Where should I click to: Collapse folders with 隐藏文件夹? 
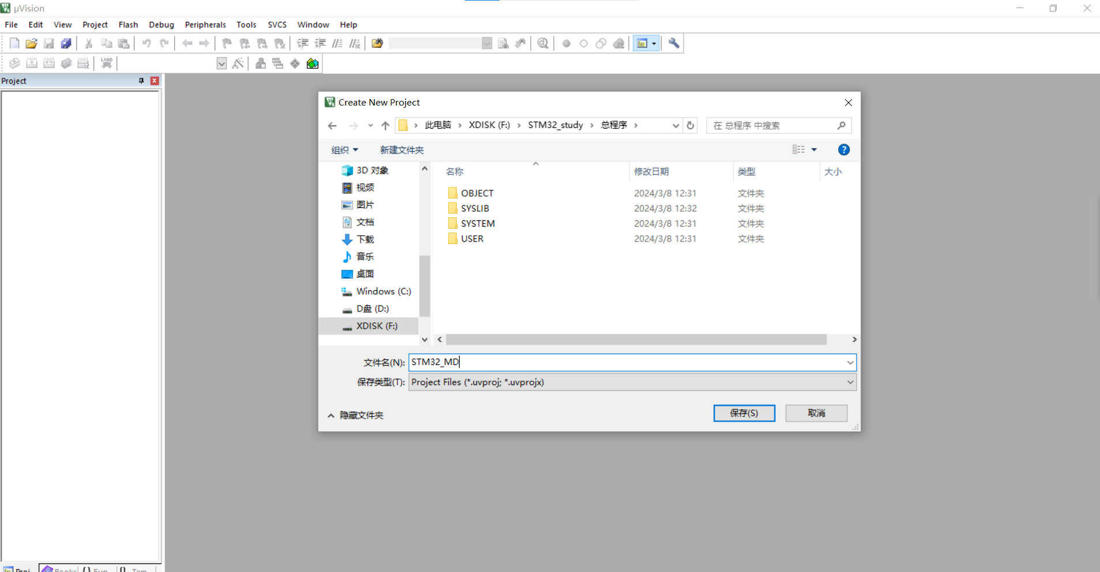[355, 415]
